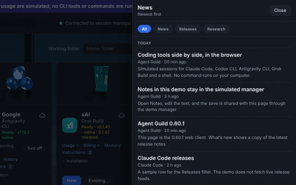Click 'Claude Code · 2 h ago' byline

160,165
